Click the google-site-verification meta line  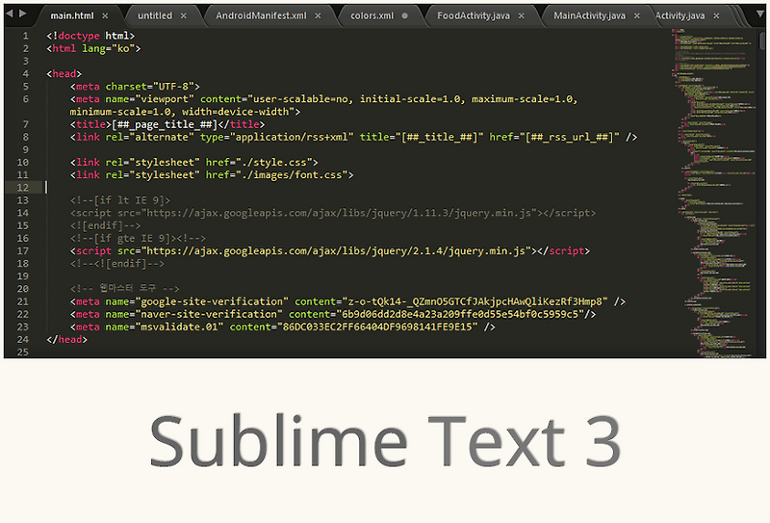click(x=347, y=301)
